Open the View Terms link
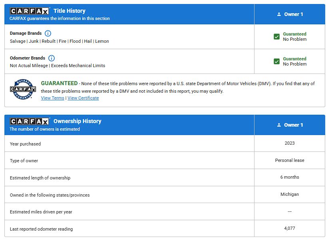Viewport: 326px width, 239px height. [52, 98]
